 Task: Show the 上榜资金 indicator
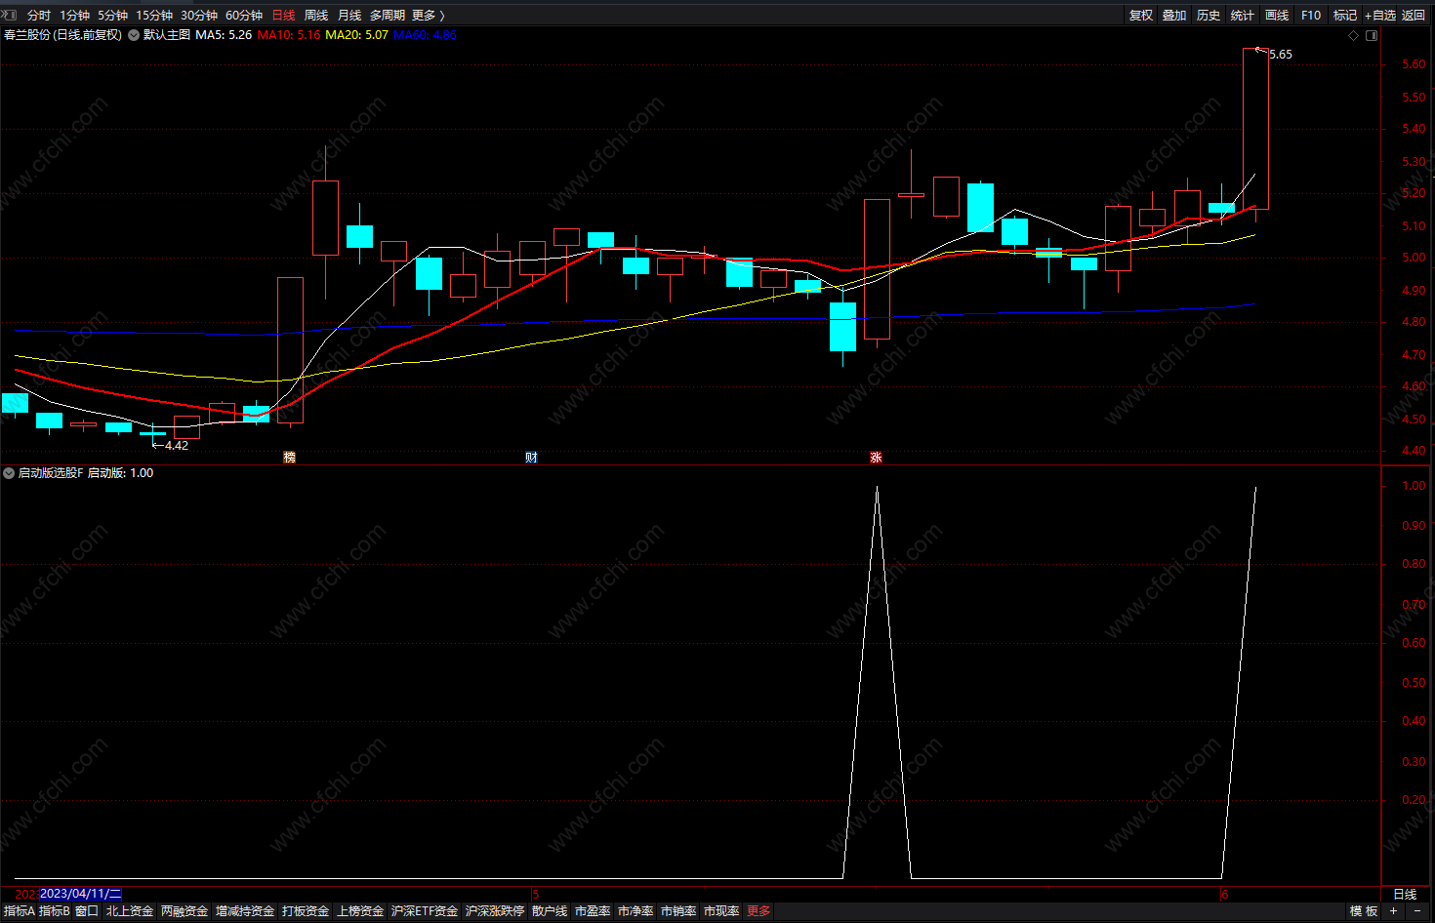coord(360,910)
